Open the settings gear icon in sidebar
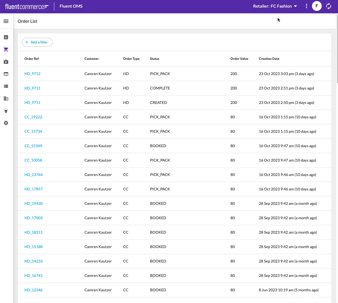Viewport: 338px width, 303px height. pos(6,123)
